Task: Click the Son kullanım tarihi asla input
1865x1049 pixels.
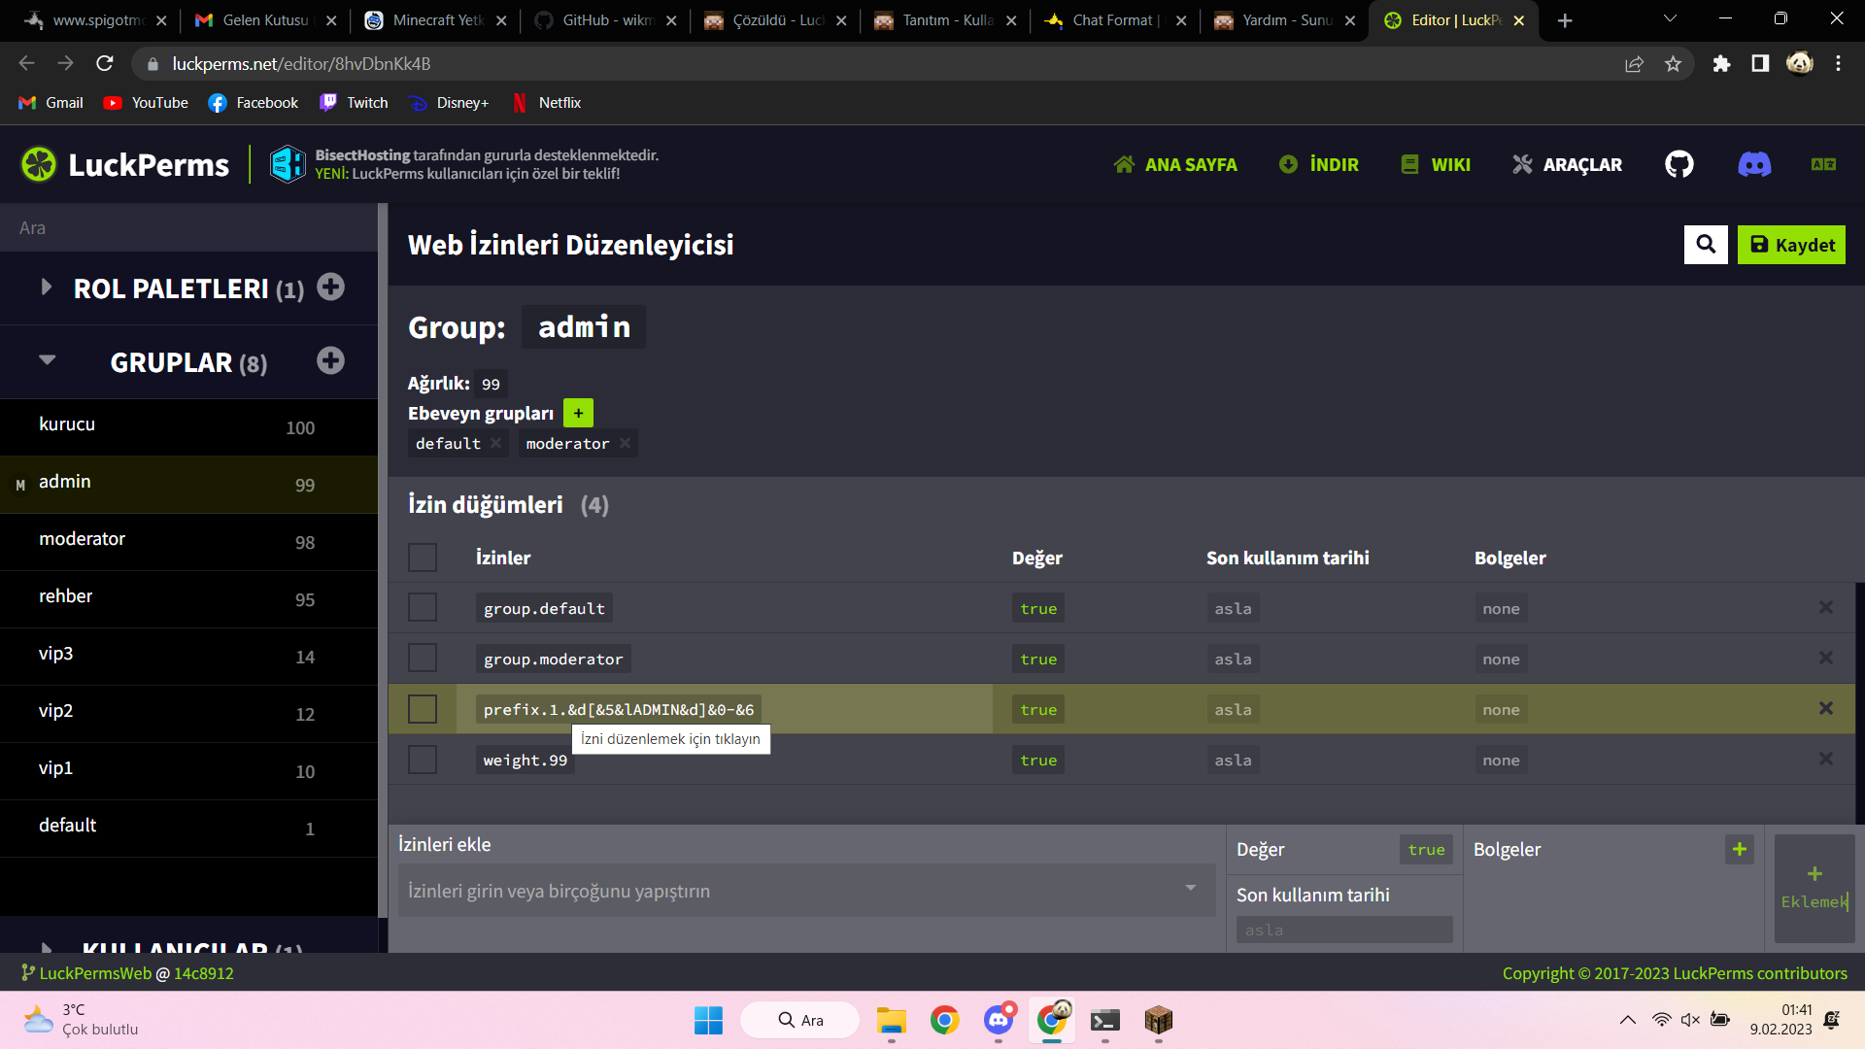Action: click(1344, 930)
